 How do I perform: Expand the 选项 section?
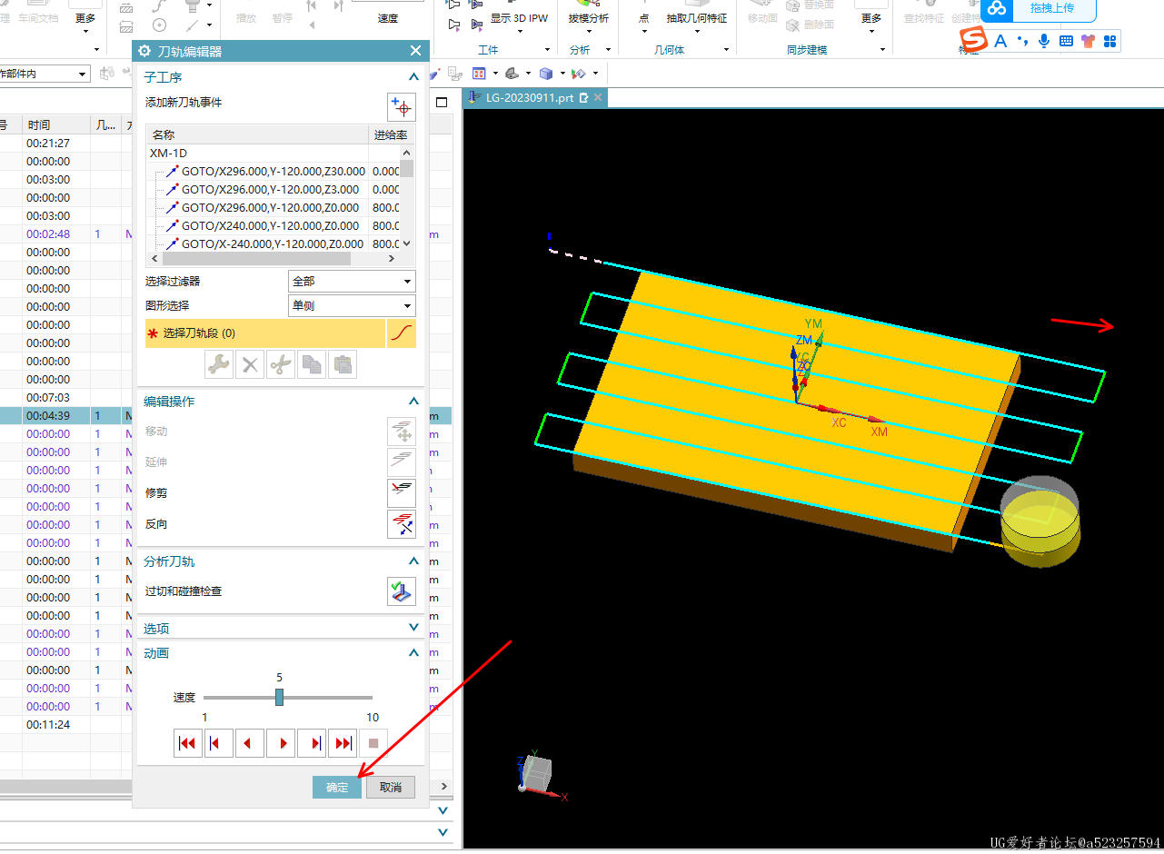point(414,628)
